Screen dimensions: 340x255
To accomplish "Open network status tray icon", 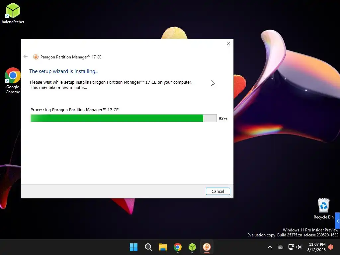I will pyautogui.click(x=291, y=247).
